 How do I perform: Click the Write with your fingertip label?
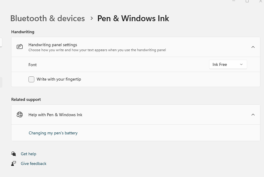[x=58, y=79]
